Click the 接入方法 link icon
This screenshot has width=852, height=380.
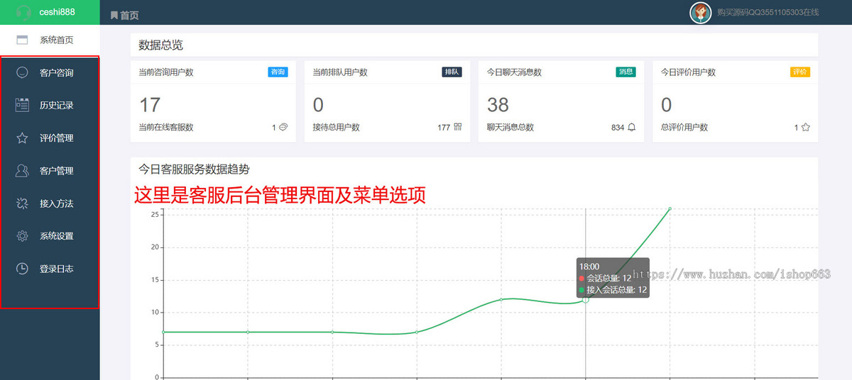tap(22, 203)
